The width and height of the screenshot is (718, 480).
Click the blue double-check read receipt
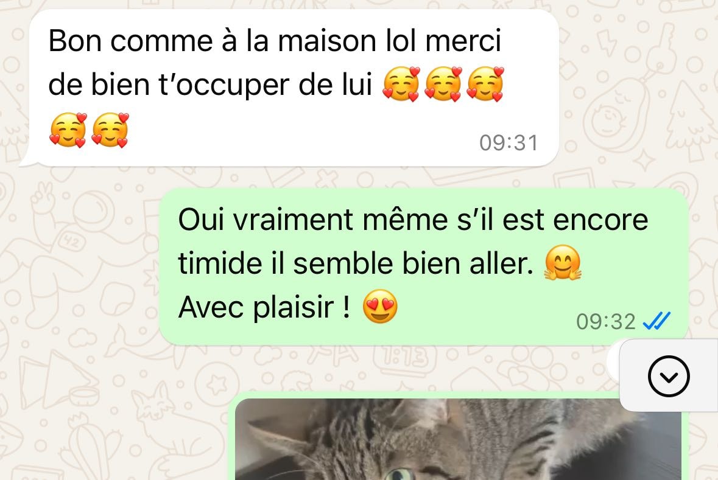tap(656, 321)
